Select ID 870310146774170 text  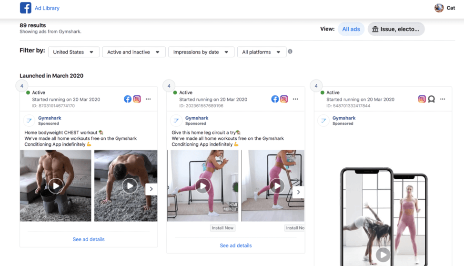[53, 106]
